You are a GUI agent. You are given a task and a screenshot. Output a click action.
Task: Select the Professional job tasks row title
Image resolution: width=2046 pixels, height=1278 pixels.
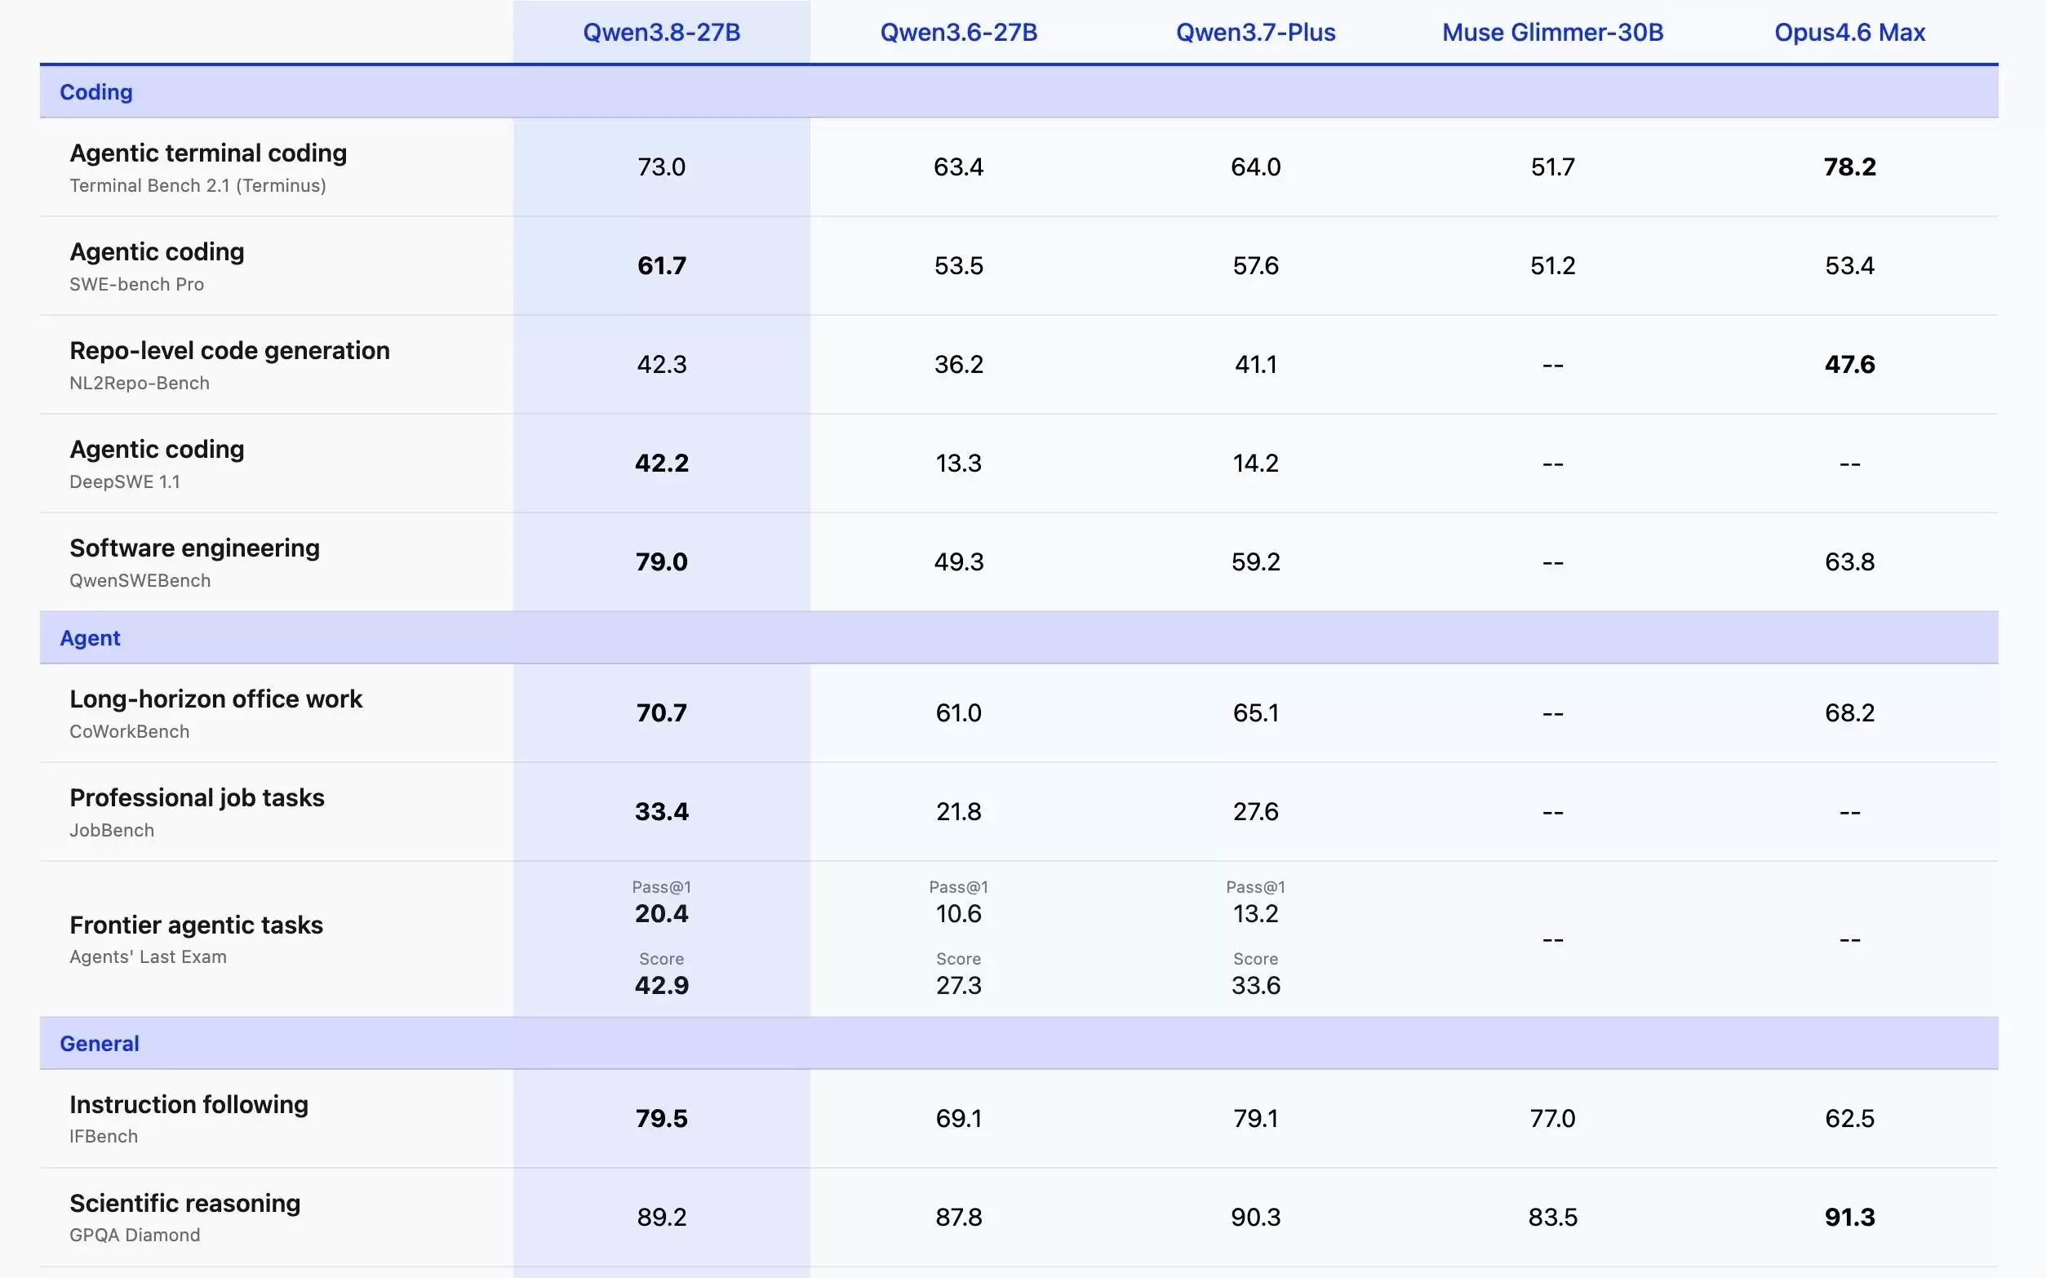point(197,798)
